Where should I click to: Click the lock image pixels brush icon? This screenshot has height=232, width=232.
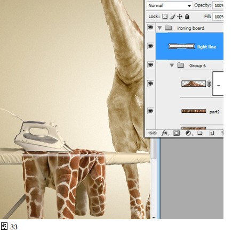coord(172,16)
